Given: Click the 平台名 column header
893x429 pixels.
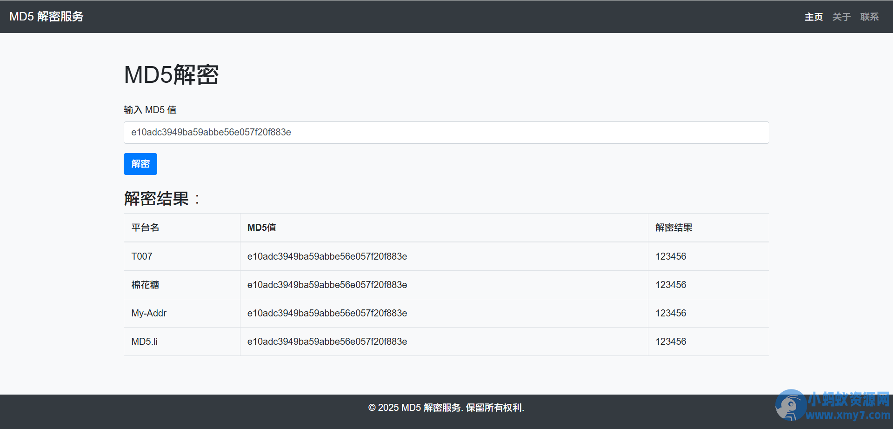Looking at the screenshot, I should [x=145, y=228].
